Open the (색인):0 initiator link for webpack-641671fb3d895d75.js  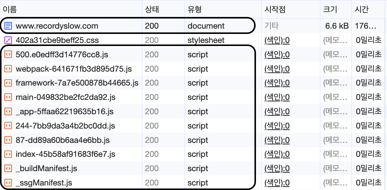tap(277, 69)
